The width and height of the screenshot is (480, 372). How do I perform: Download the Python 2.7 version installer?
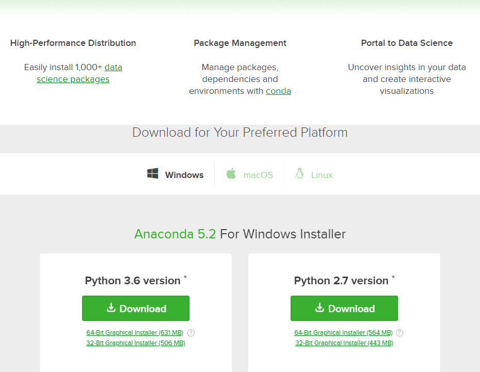point(344,309)
